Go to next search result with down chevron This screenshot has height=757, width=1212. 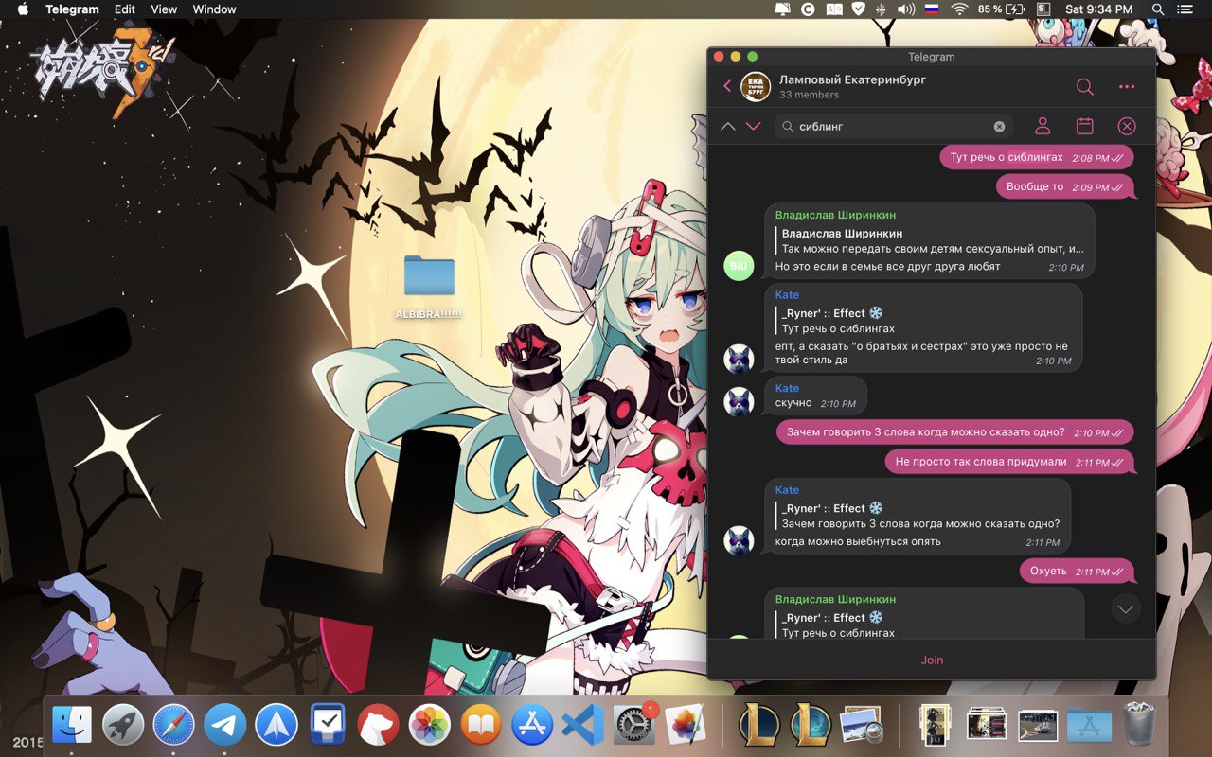tap(754, 126)
